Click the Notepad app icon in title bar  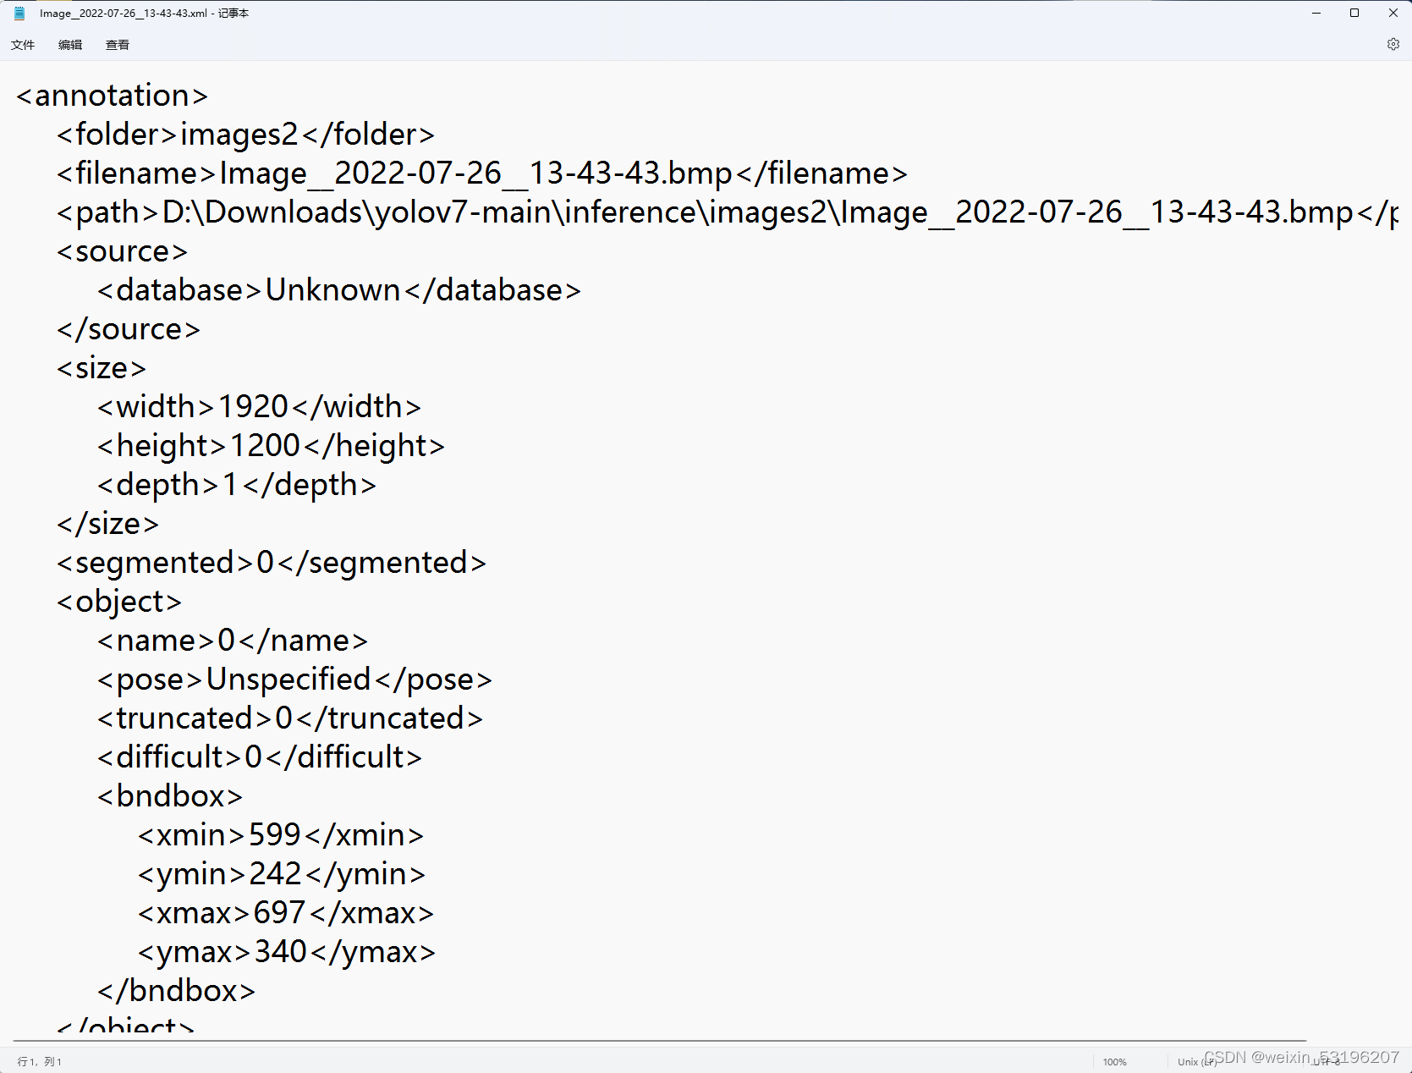point(19,13)
